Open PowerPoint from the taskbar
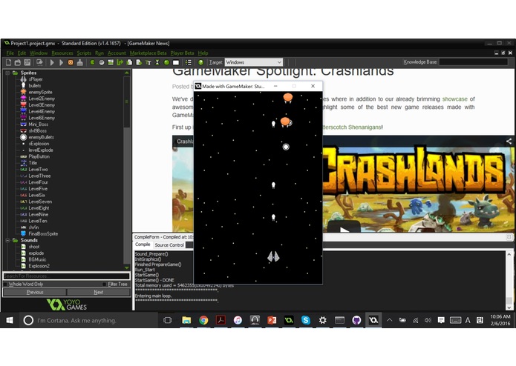The height and width of the screenshot is (366, 516). pyautogui.click(x=272, y=320)
